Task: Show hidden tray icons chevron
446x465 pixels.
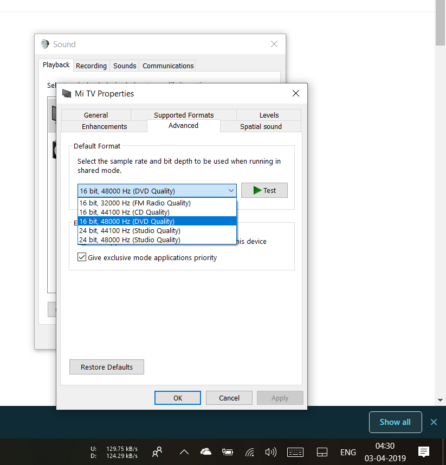Action: pos(184,452)
